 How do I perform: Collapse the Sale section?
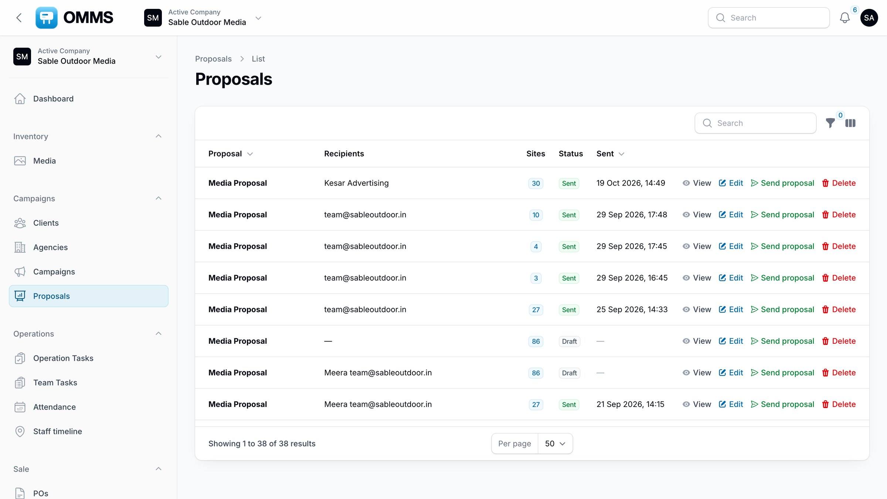pos(159,469)
